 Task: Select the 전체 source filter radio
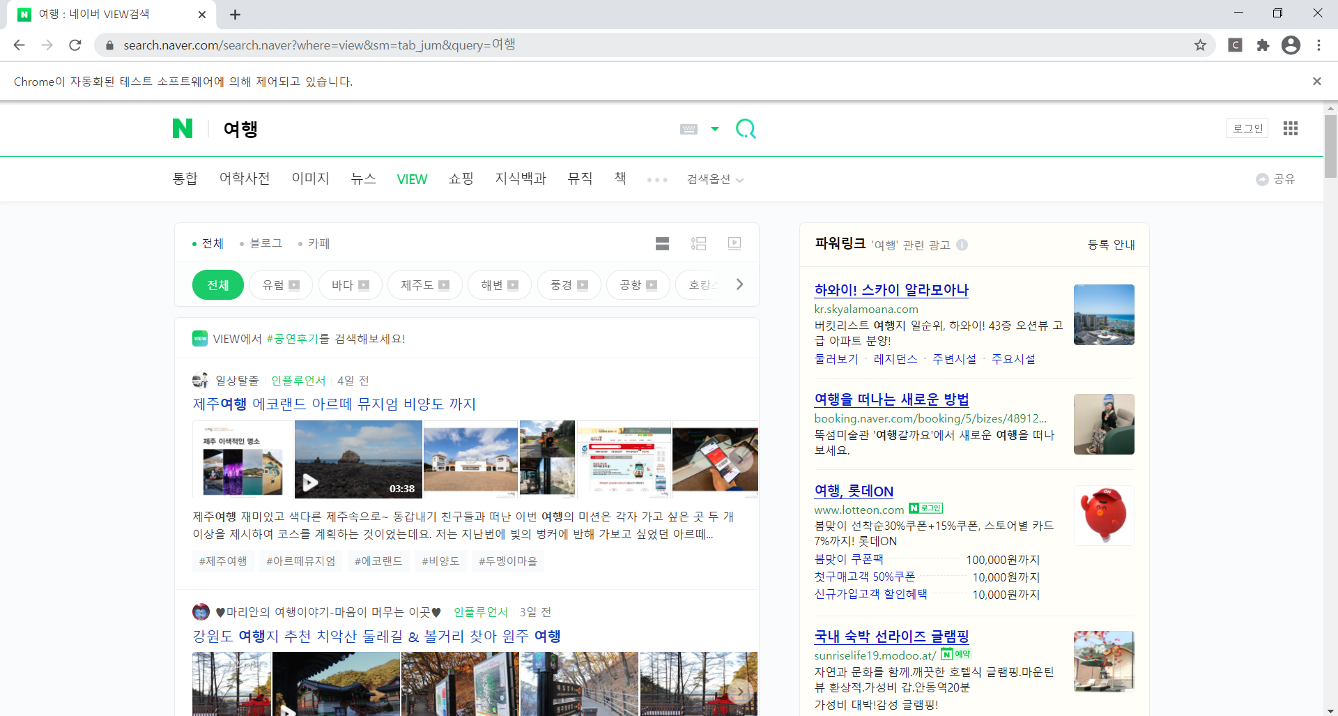tap(208, 243)
